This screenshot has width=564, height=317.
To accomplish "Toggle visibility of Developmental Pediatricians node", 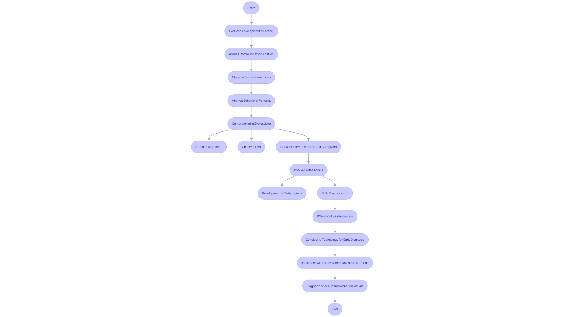I will [282, 193].
